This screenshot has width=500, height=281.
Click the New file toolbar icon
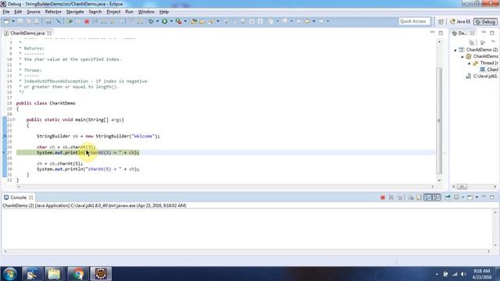[x=6, y=21]
